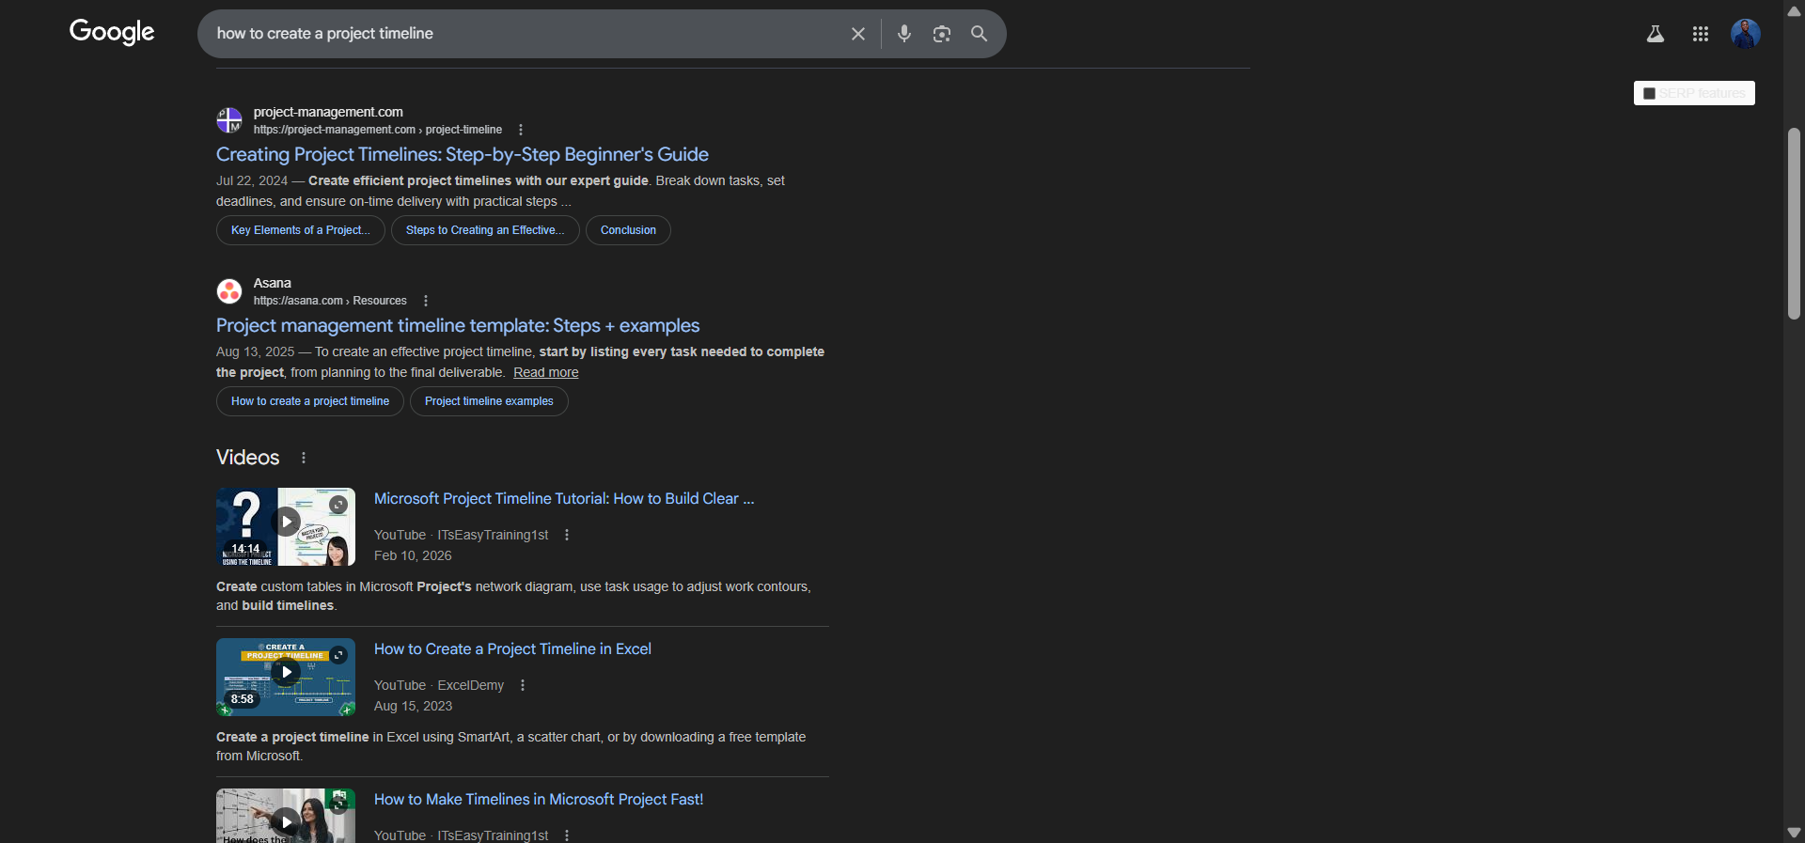
Task: Open Google account profile avatar
Action: (x=1746, y=34)
